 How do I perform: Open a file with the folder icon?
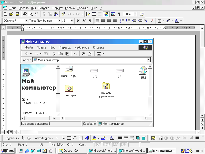click(11, 14)
